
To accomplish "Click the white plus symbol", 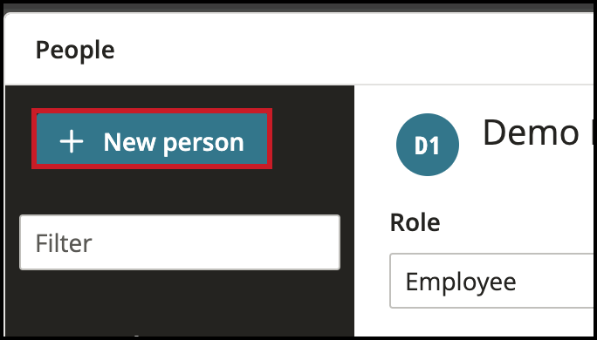I will click(72, 141).
